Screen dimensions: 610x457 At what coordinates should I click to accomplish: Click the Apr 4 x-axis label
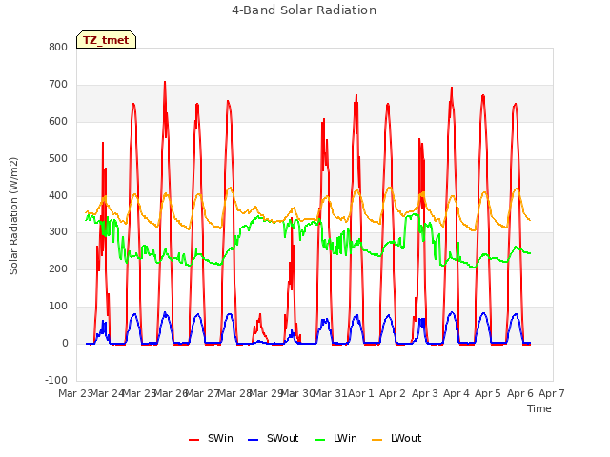click(457, 393)
